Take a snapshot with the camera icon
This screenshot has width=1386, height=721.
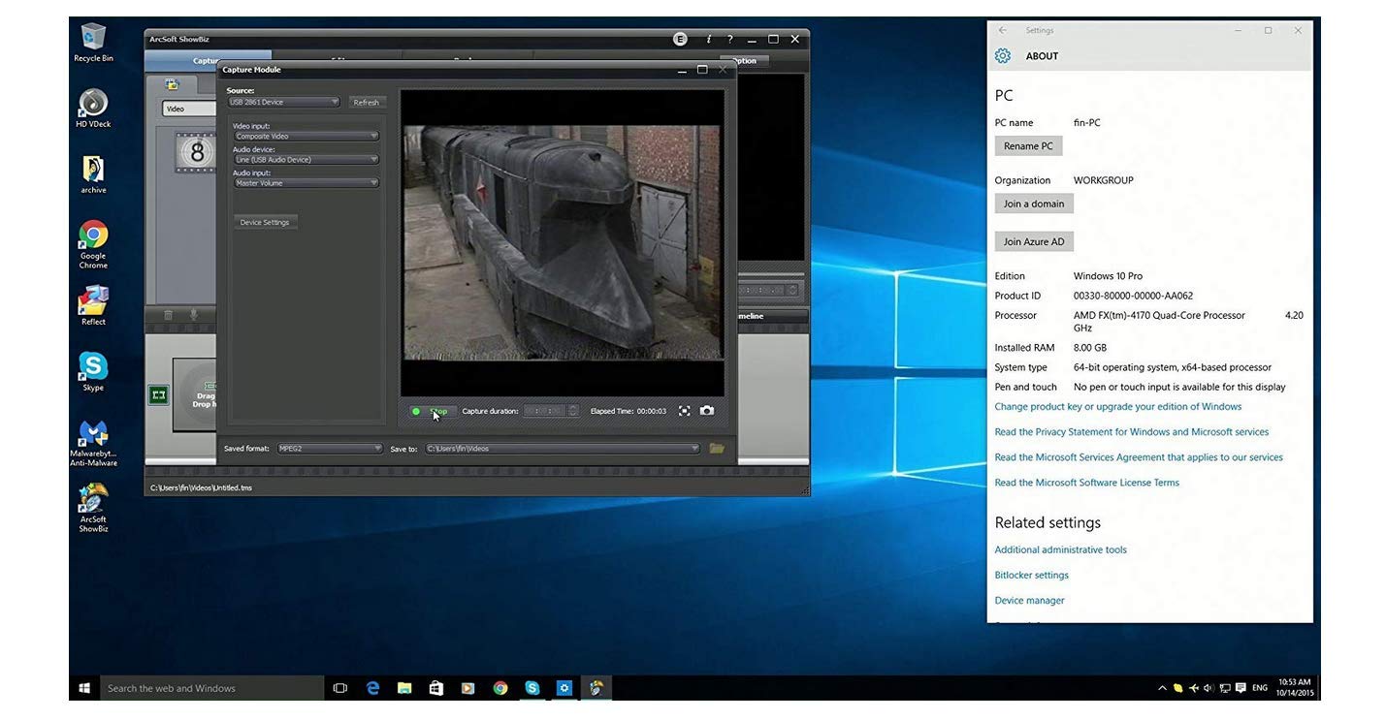coord(707,411)
